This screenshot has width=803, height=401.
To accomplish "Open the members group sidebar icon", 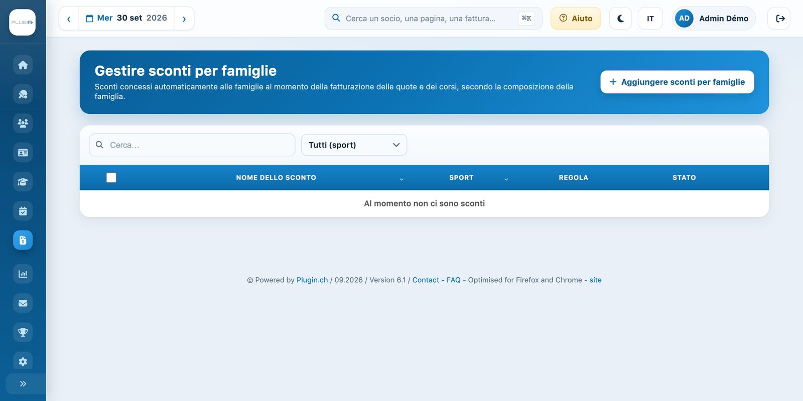I will [23, 123].
